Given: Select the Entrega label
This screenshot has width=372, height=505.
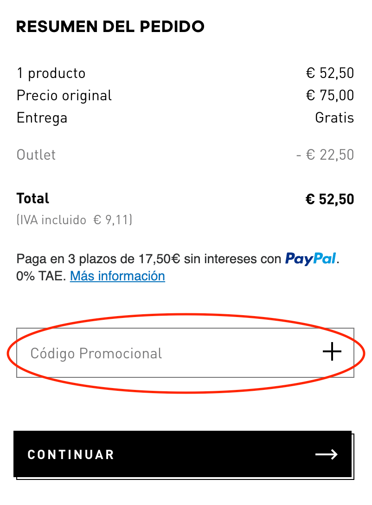Looking at the screenshot, I should pyautogui.click(x=42, y=118).
